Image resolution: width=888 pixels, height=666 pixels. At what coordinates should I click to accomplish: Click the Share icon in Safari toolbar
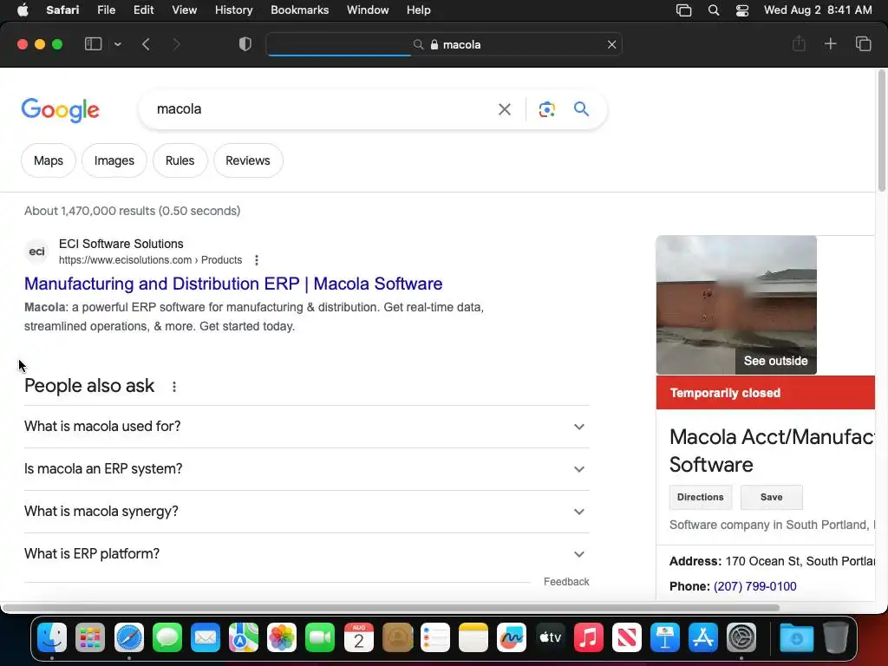point(799,43)
